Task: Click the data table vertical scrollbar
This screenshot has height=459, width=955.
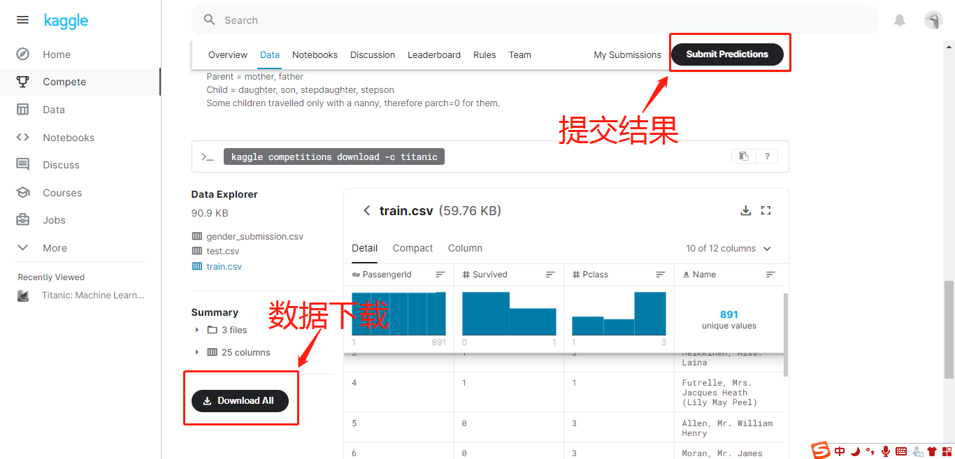Action: (x=786, y=334)
